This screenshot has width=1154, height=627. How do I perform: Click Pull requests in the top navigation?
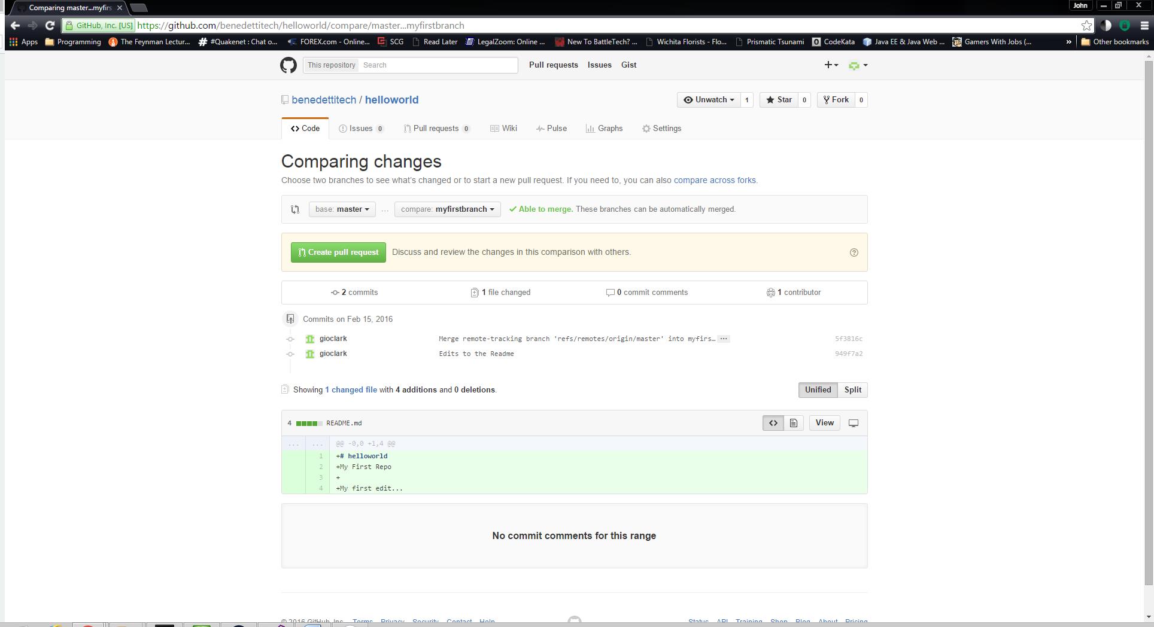coord(554,65)
